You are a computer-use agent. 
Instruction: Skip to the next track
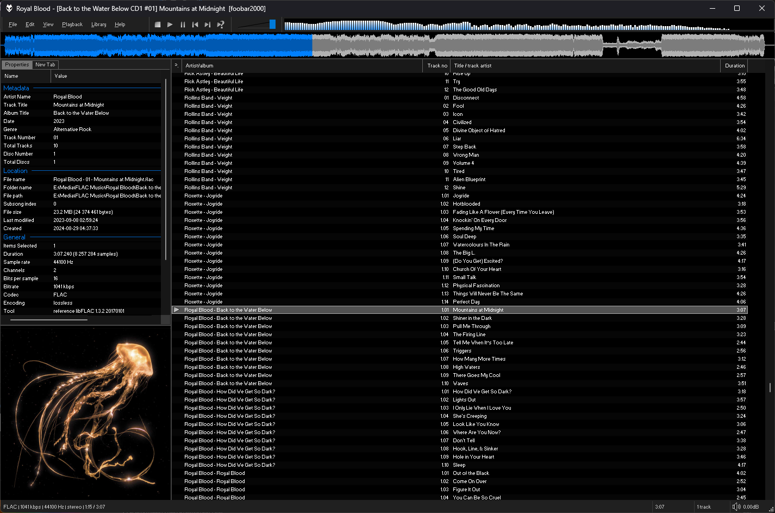(208, 24)
